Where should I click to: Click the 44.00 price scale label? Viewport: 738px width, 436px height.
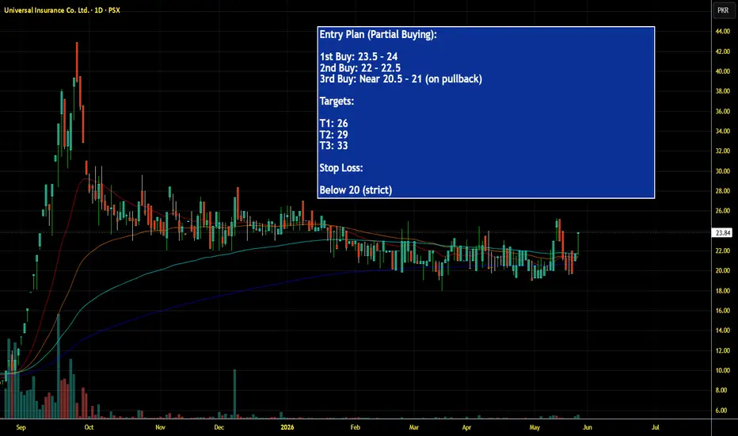[723, 32]
